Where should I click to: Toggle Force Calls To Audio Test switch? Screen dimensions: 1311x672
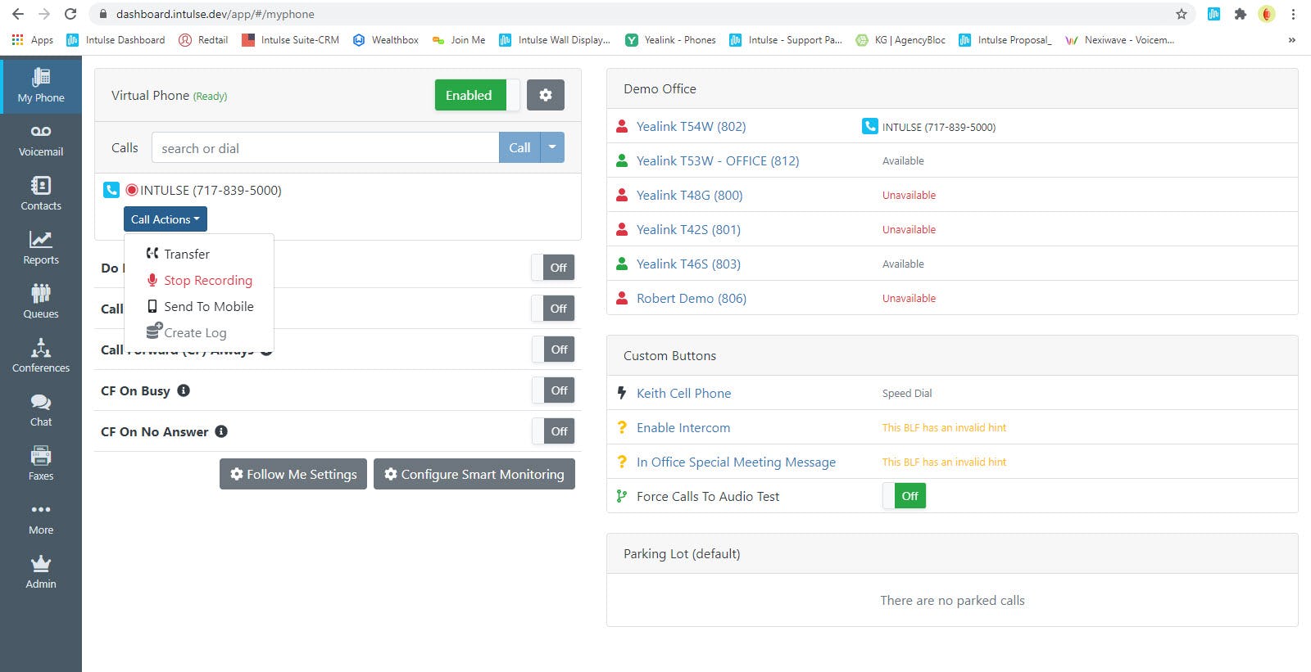pos(905,496)
